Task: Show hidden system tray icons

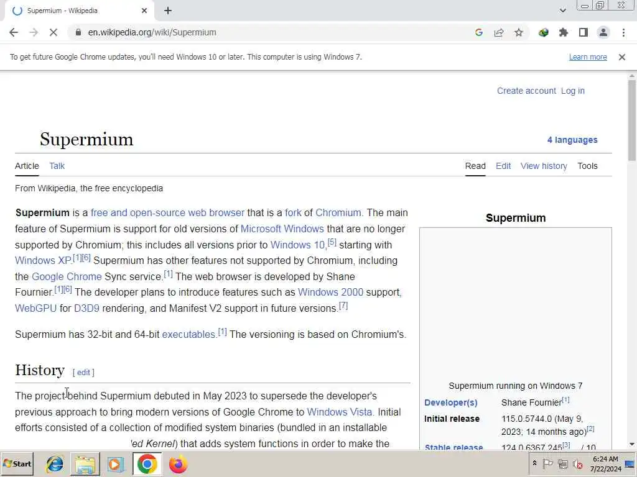Action: (x=534, y=463)
